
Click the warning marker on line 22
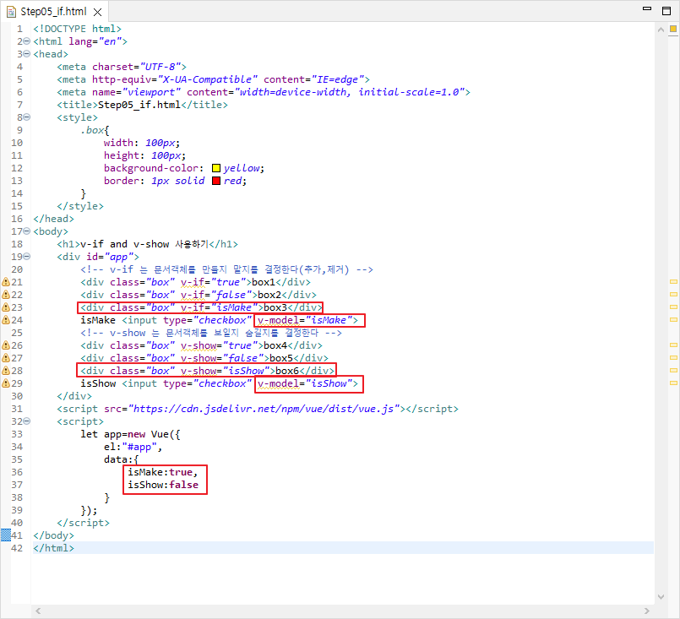[x=6, y=295]
